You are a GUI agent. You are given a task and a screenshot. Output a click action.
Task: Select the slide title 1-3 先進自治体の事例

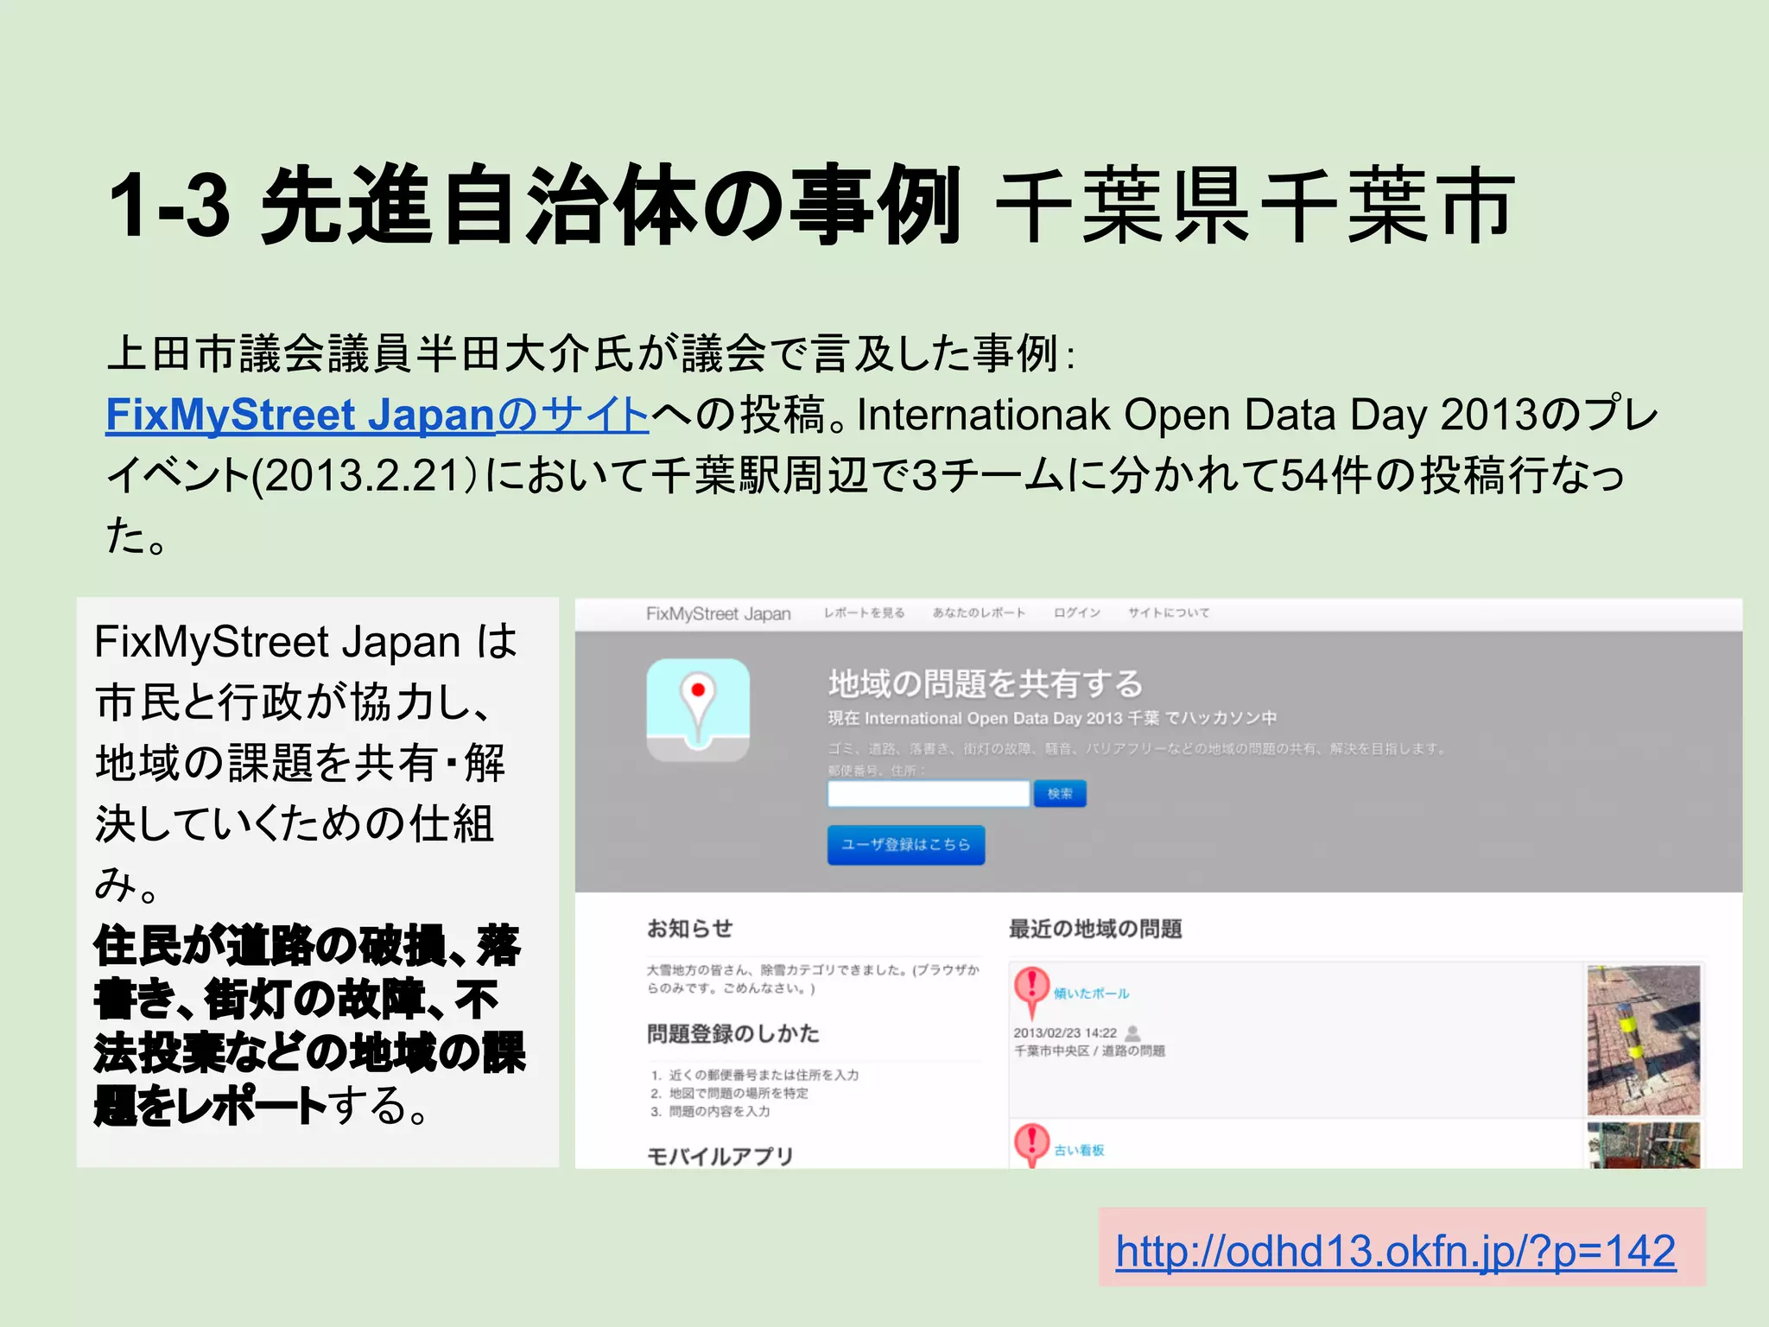pos(536,205)
